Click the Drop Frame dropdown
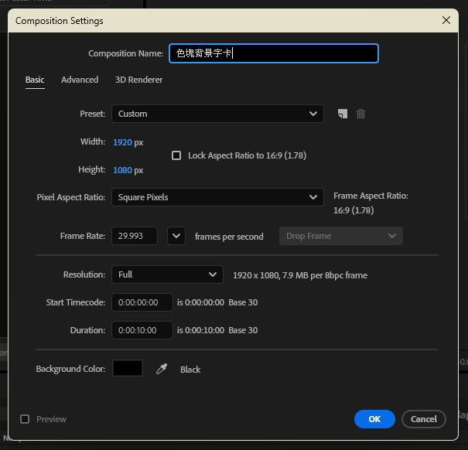 [340, 236]
